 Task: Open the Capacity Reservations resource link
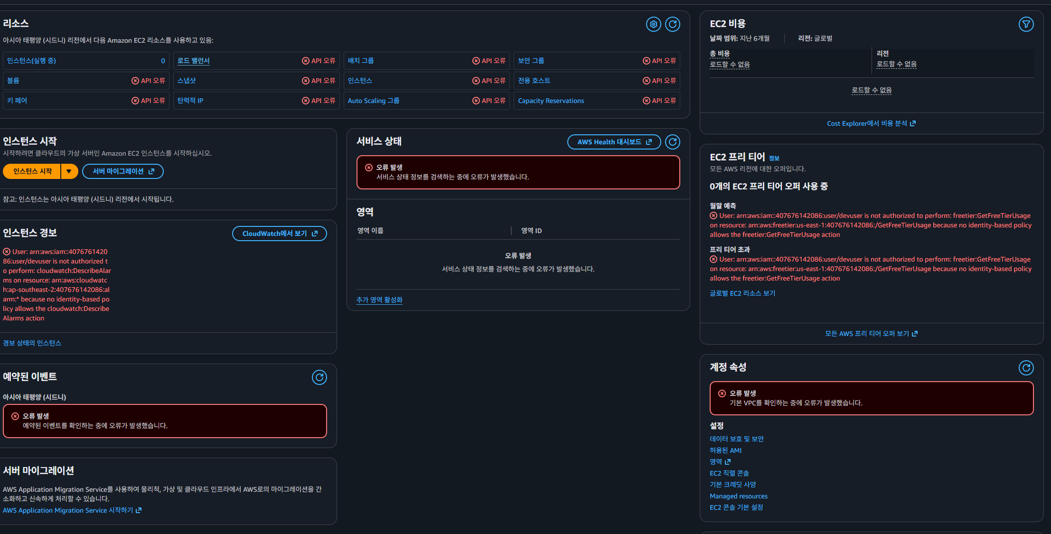[x=551, y=101]
